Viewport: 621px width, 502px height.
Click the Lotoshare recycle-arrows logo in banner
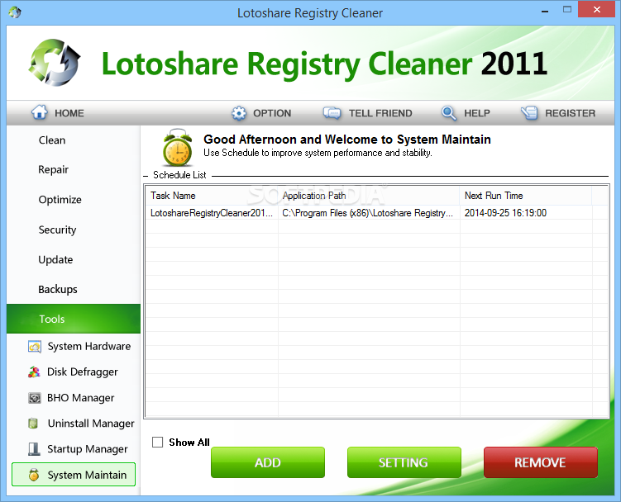coord(55,63)
